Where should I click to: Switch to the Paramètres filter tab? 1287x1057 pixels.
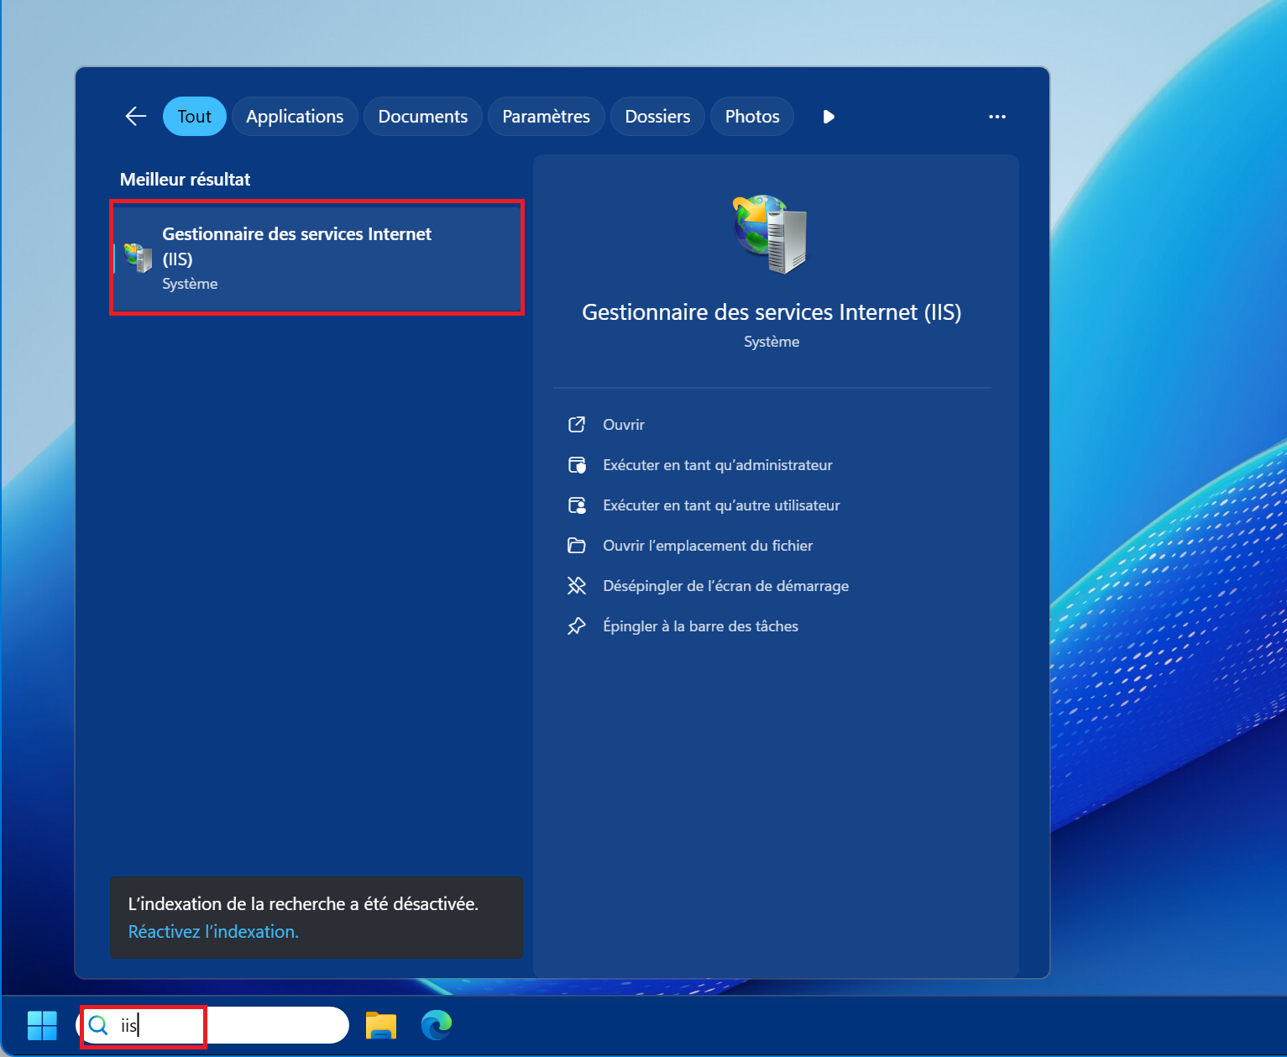pos(546,117)
